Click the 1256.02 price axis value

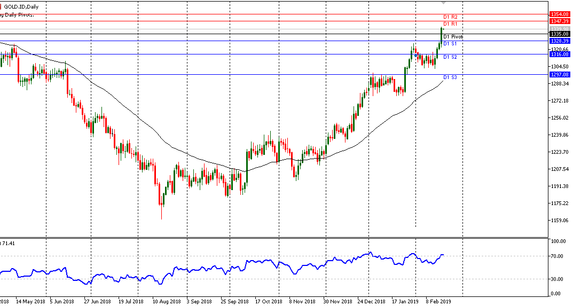(560, 117)
